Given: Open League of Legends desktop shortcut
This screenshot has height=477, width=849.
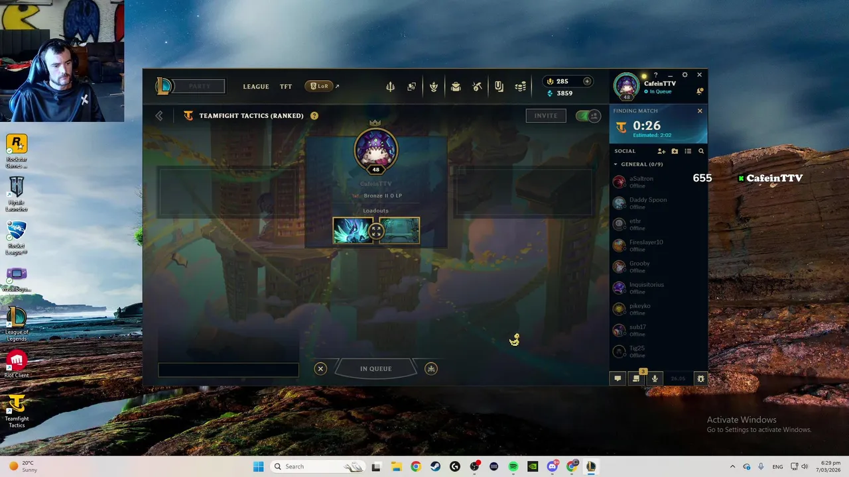Looking at the screenshot, I should pyautogui.click(x=17, y=324).
